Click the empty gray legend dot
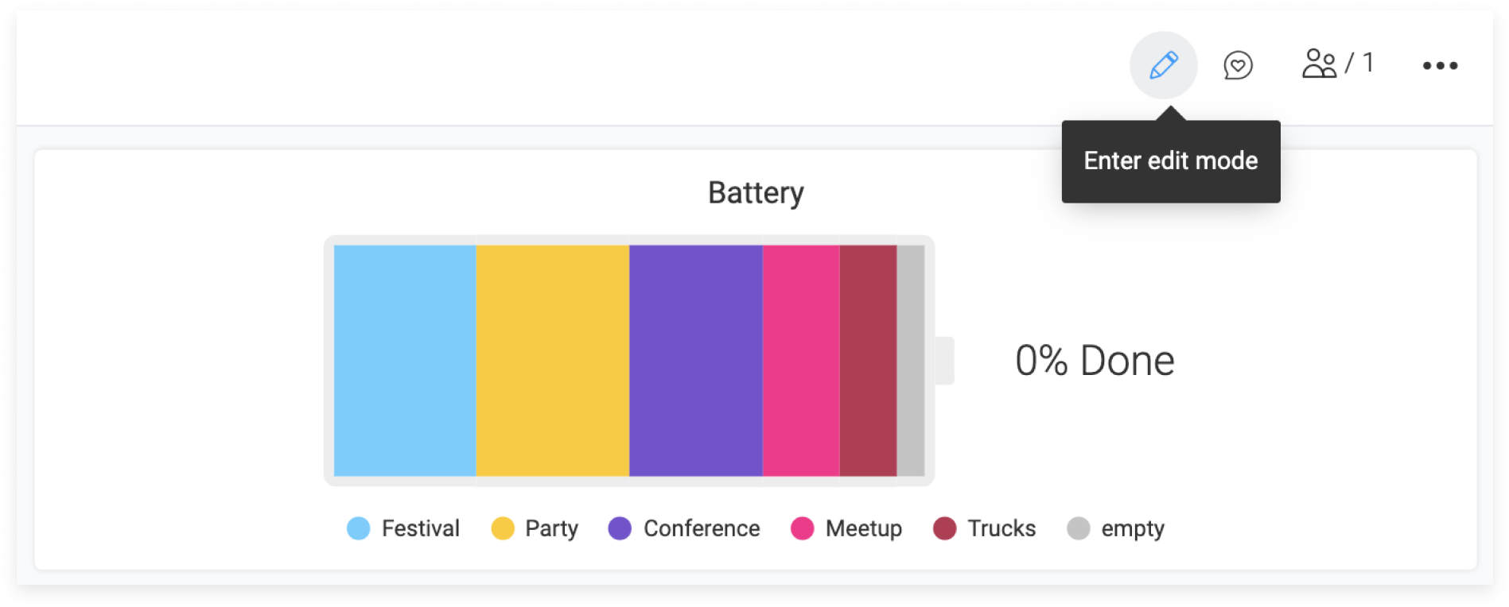 click(x=1078, y=528)
